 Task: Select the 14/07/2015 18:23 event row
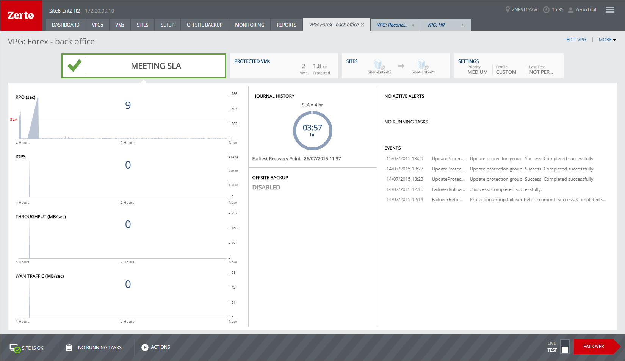point(497,179)
